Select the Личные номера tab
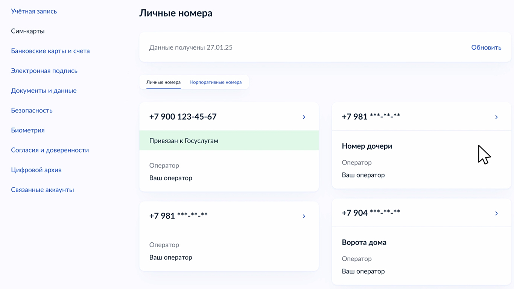The image size is (514, 289). tap(163, 82)
